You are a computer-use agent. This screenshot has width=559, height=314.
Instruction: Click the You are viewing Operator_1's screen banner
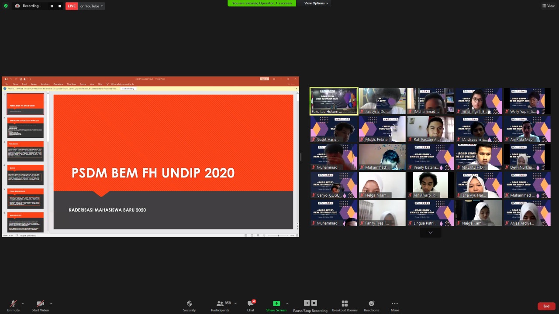point(262,3)
